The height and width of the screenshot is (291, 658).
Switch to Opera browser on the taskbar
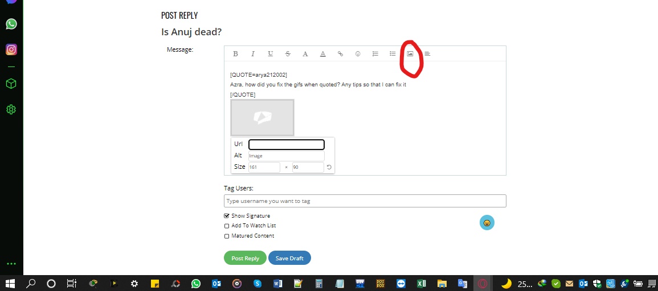(483, 284)
